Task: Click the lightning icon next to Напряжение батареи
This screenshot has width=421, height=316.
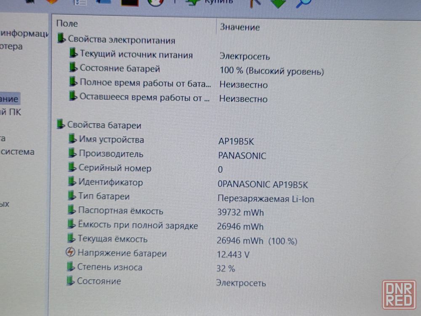Action: click(x=70, y=253)
